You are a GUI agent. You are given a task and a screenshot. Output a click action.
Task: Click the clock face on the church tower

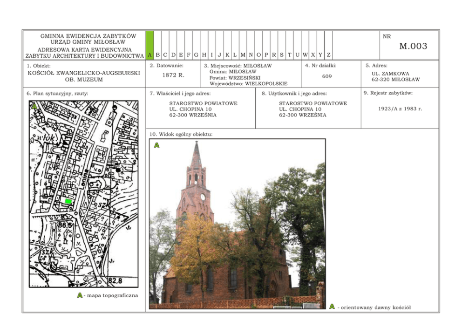coord(203,197)
